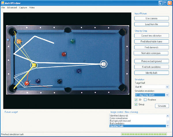The height and width of the screenshot is (137, 173).
Task: Select the purple ball marker at bottom left
Action: click(x=37, y=81)
